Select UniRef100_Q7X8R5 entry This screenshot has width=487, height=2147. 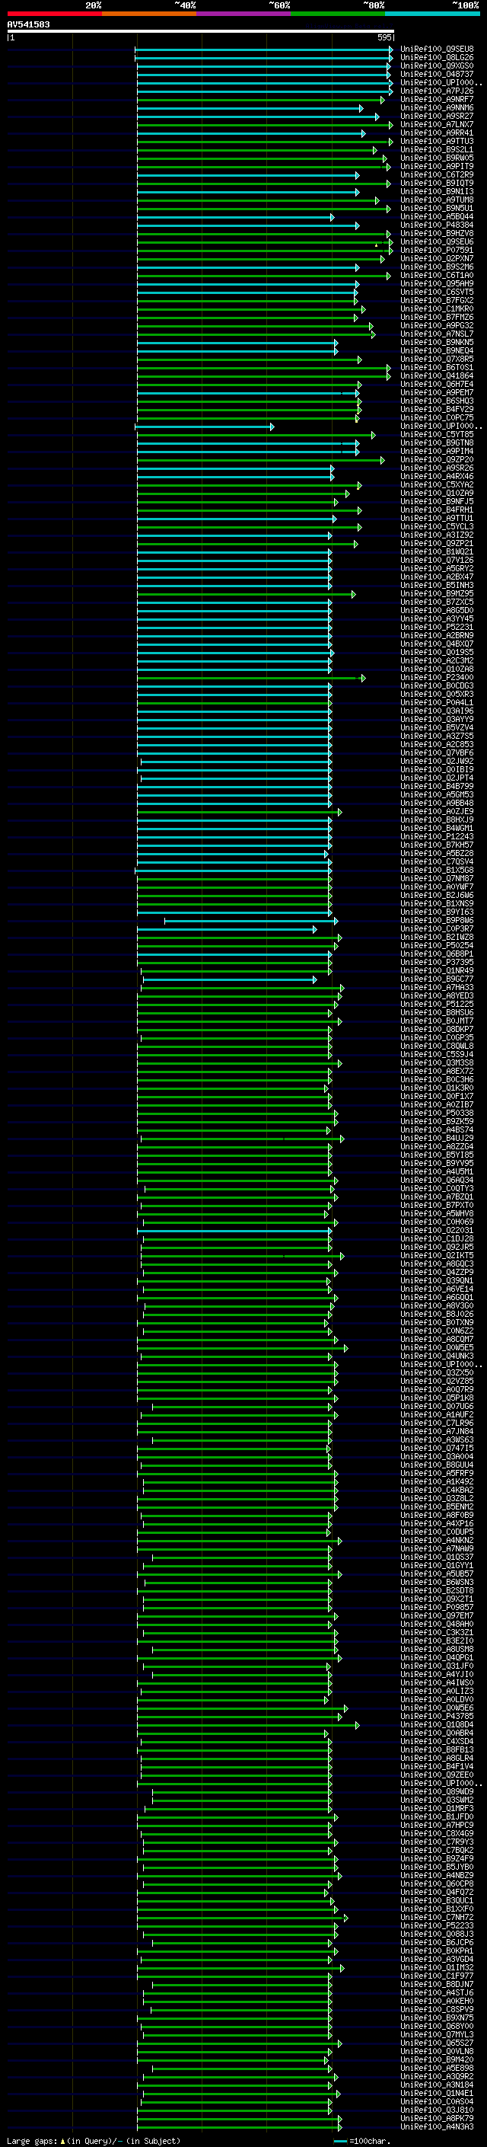437,359
